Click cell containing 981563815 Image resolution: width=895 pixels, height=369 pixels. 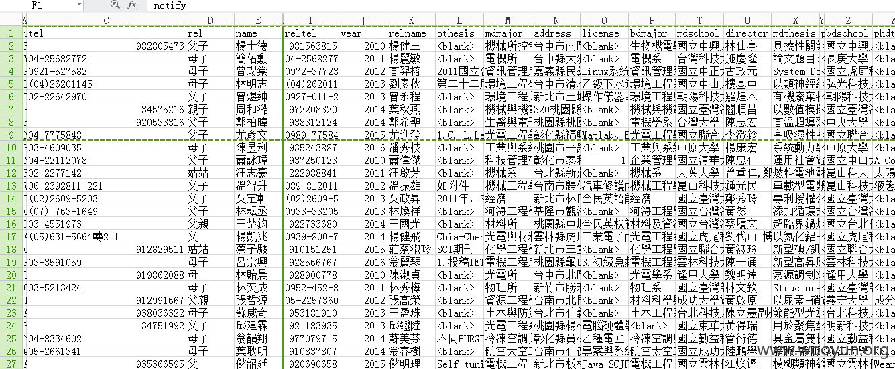(x=311, y=46)
